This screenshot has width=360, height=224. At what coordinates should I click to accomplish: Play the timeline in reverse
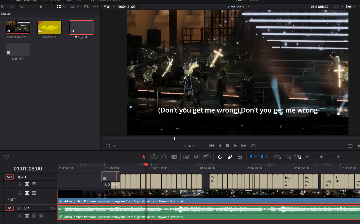[x=220, y=146]
